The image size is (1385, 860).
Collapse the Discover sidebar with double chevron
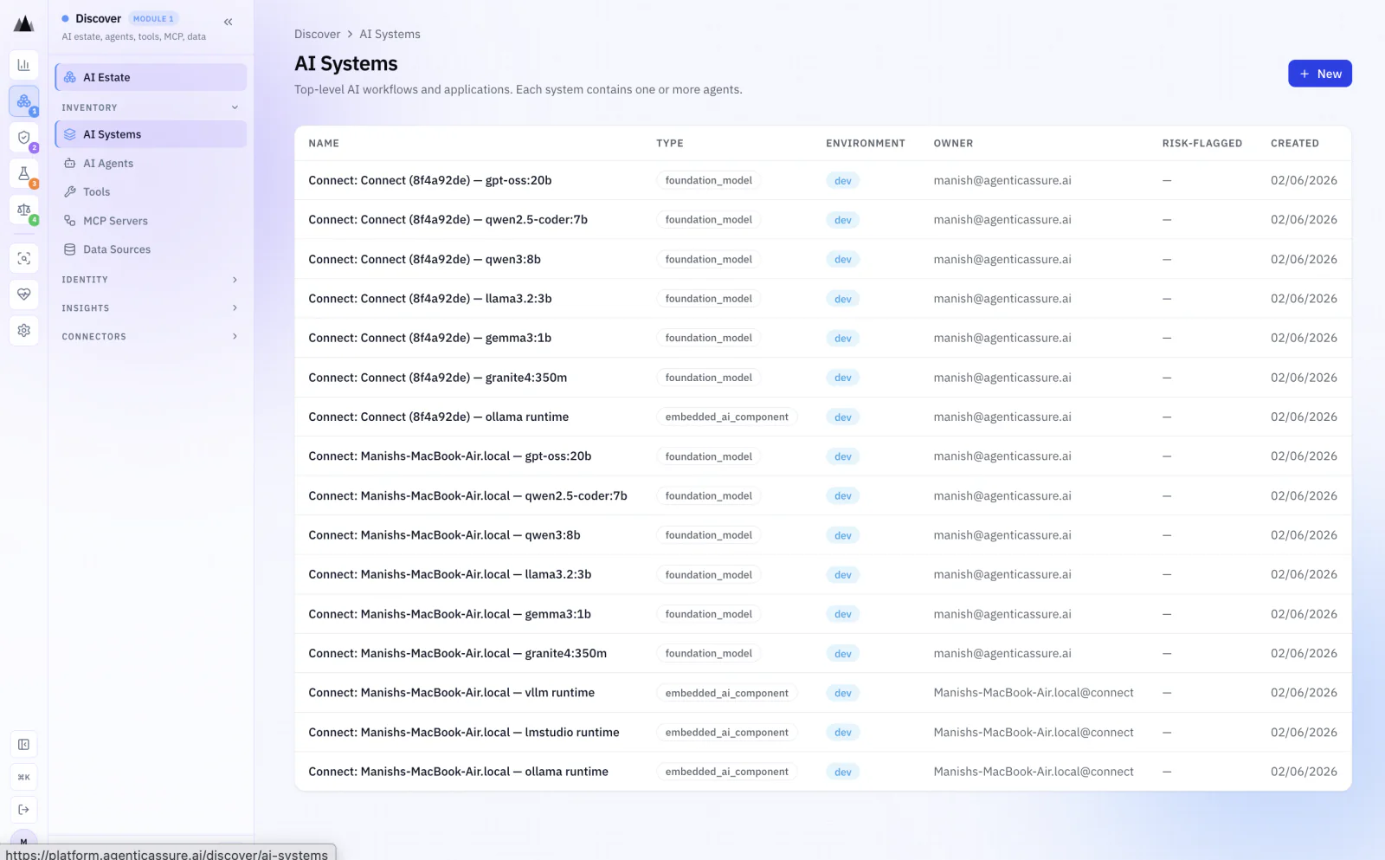click(229, 22)
